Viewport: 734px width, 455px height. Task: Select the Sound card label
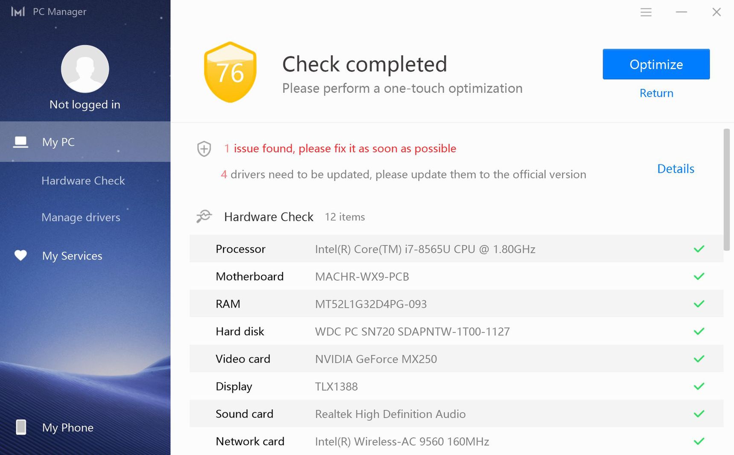click(245, 414)
